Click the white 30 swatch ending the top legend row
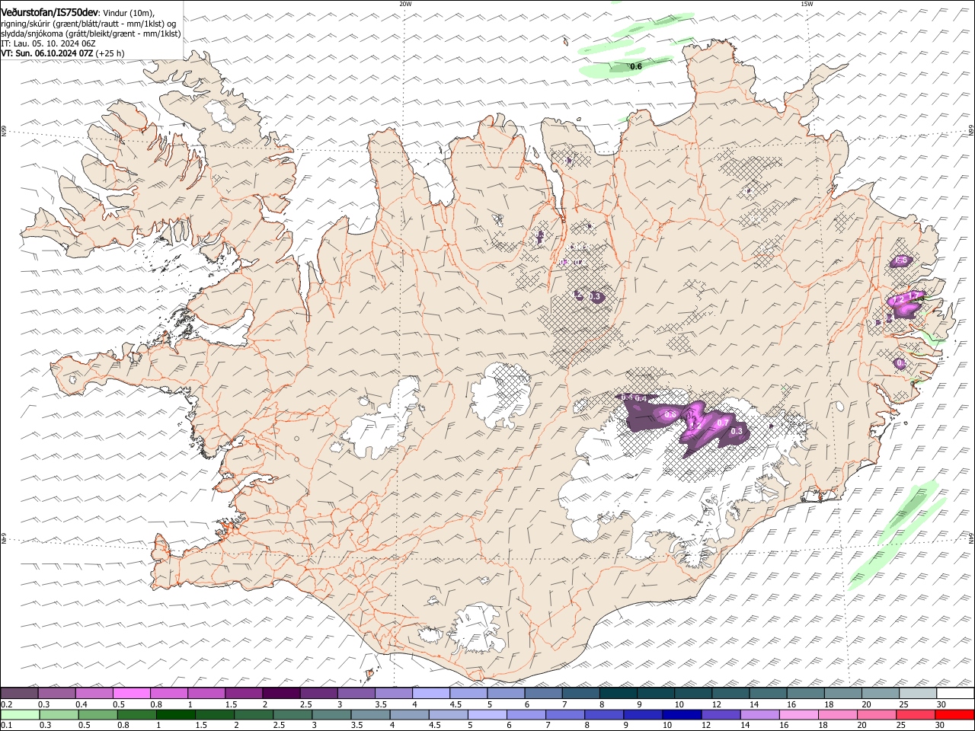The height and width of the screenshot is (731, 975). click(955, 694)
